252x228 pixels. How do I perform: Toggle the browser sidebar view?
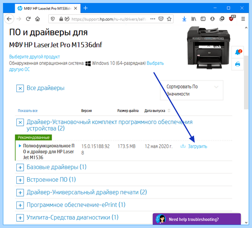203,19
